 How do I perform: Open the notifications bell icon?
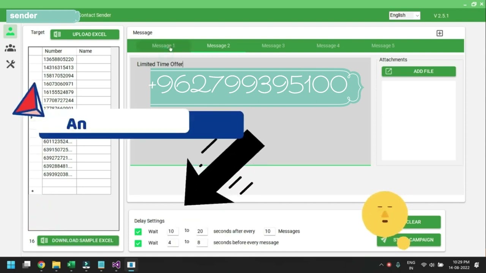coord(477,265)
